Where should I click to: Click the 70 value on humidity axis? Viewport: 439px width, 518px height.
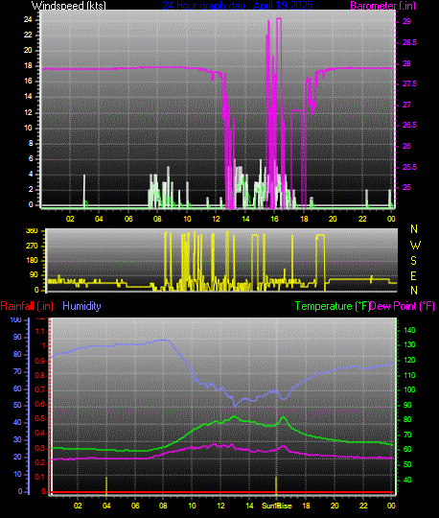point(17,371)
